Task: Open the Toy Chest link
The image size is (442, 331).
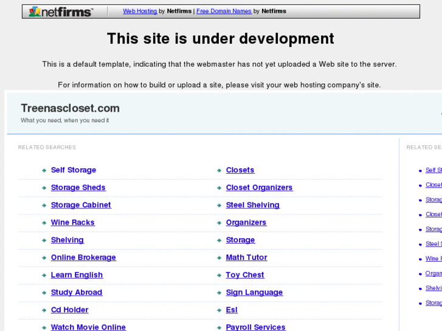Action: tap(245, 275)
